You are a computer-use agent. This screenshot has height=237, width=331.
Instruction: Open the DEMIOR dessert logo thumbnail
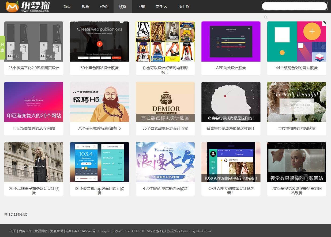click(165, 102)
